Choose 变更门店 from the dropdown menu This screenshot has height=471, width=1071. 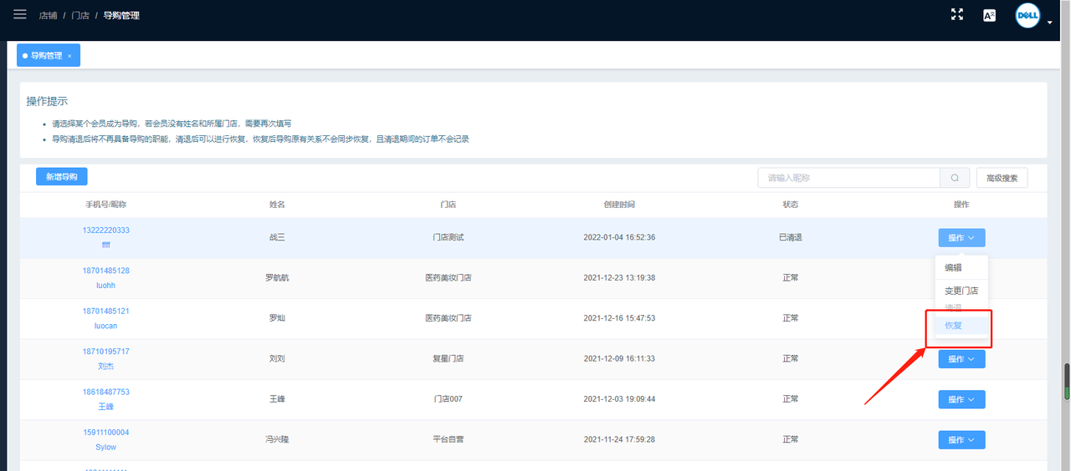pyautogui.click(x=961, y=291)
